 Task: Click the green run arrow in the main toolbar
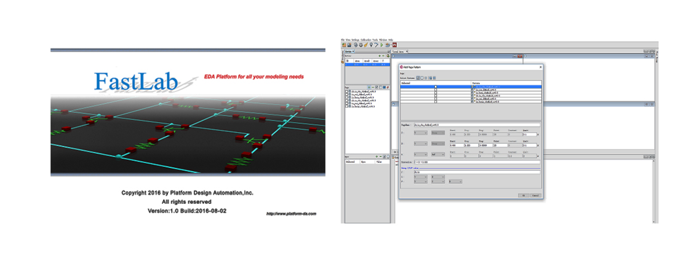pos(381,45)
